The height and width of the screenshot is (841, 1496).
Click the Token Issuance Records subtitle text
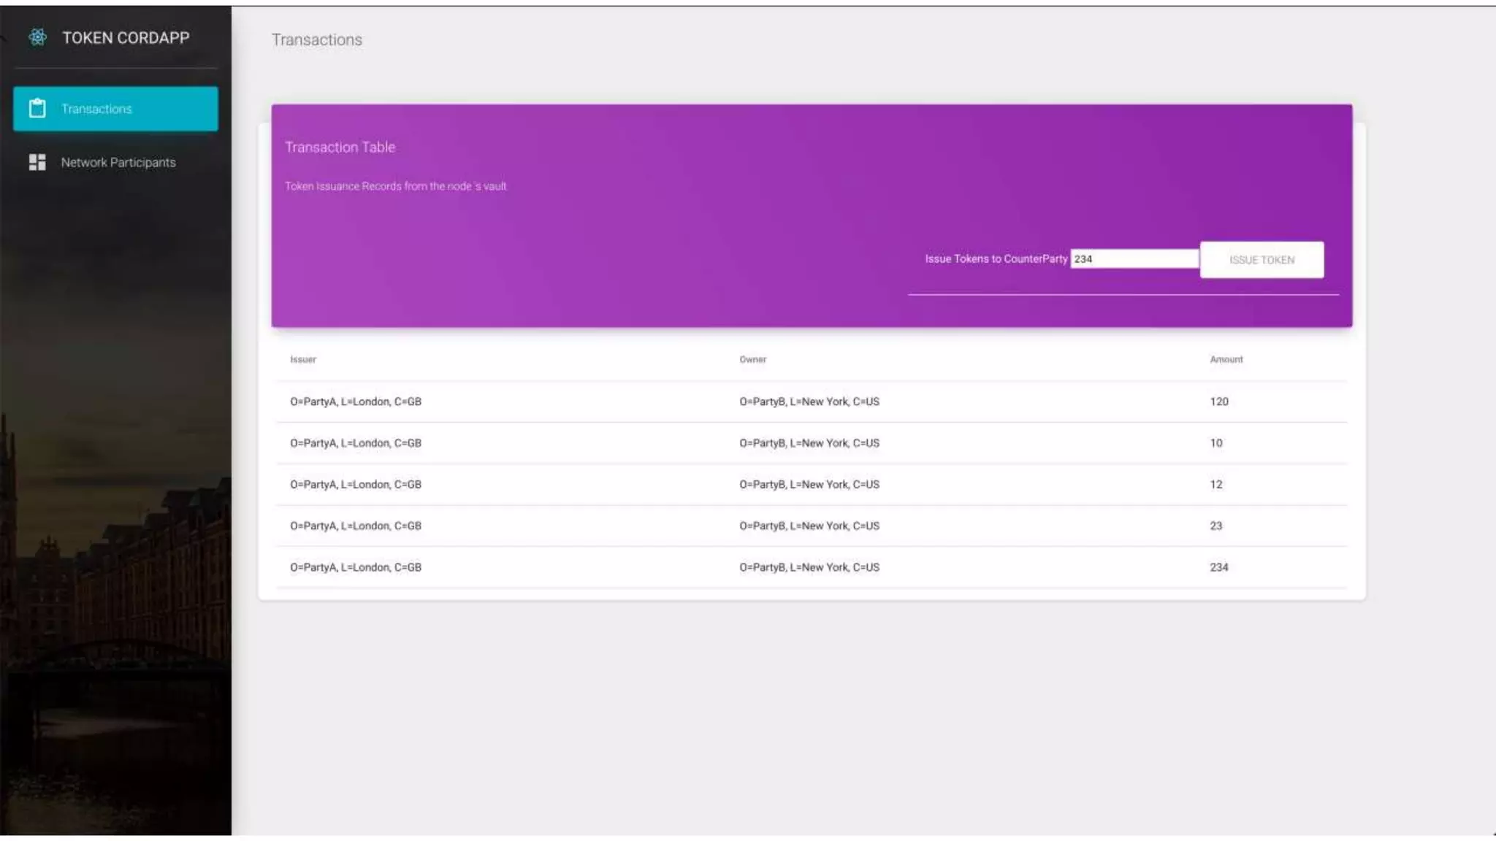395,187
